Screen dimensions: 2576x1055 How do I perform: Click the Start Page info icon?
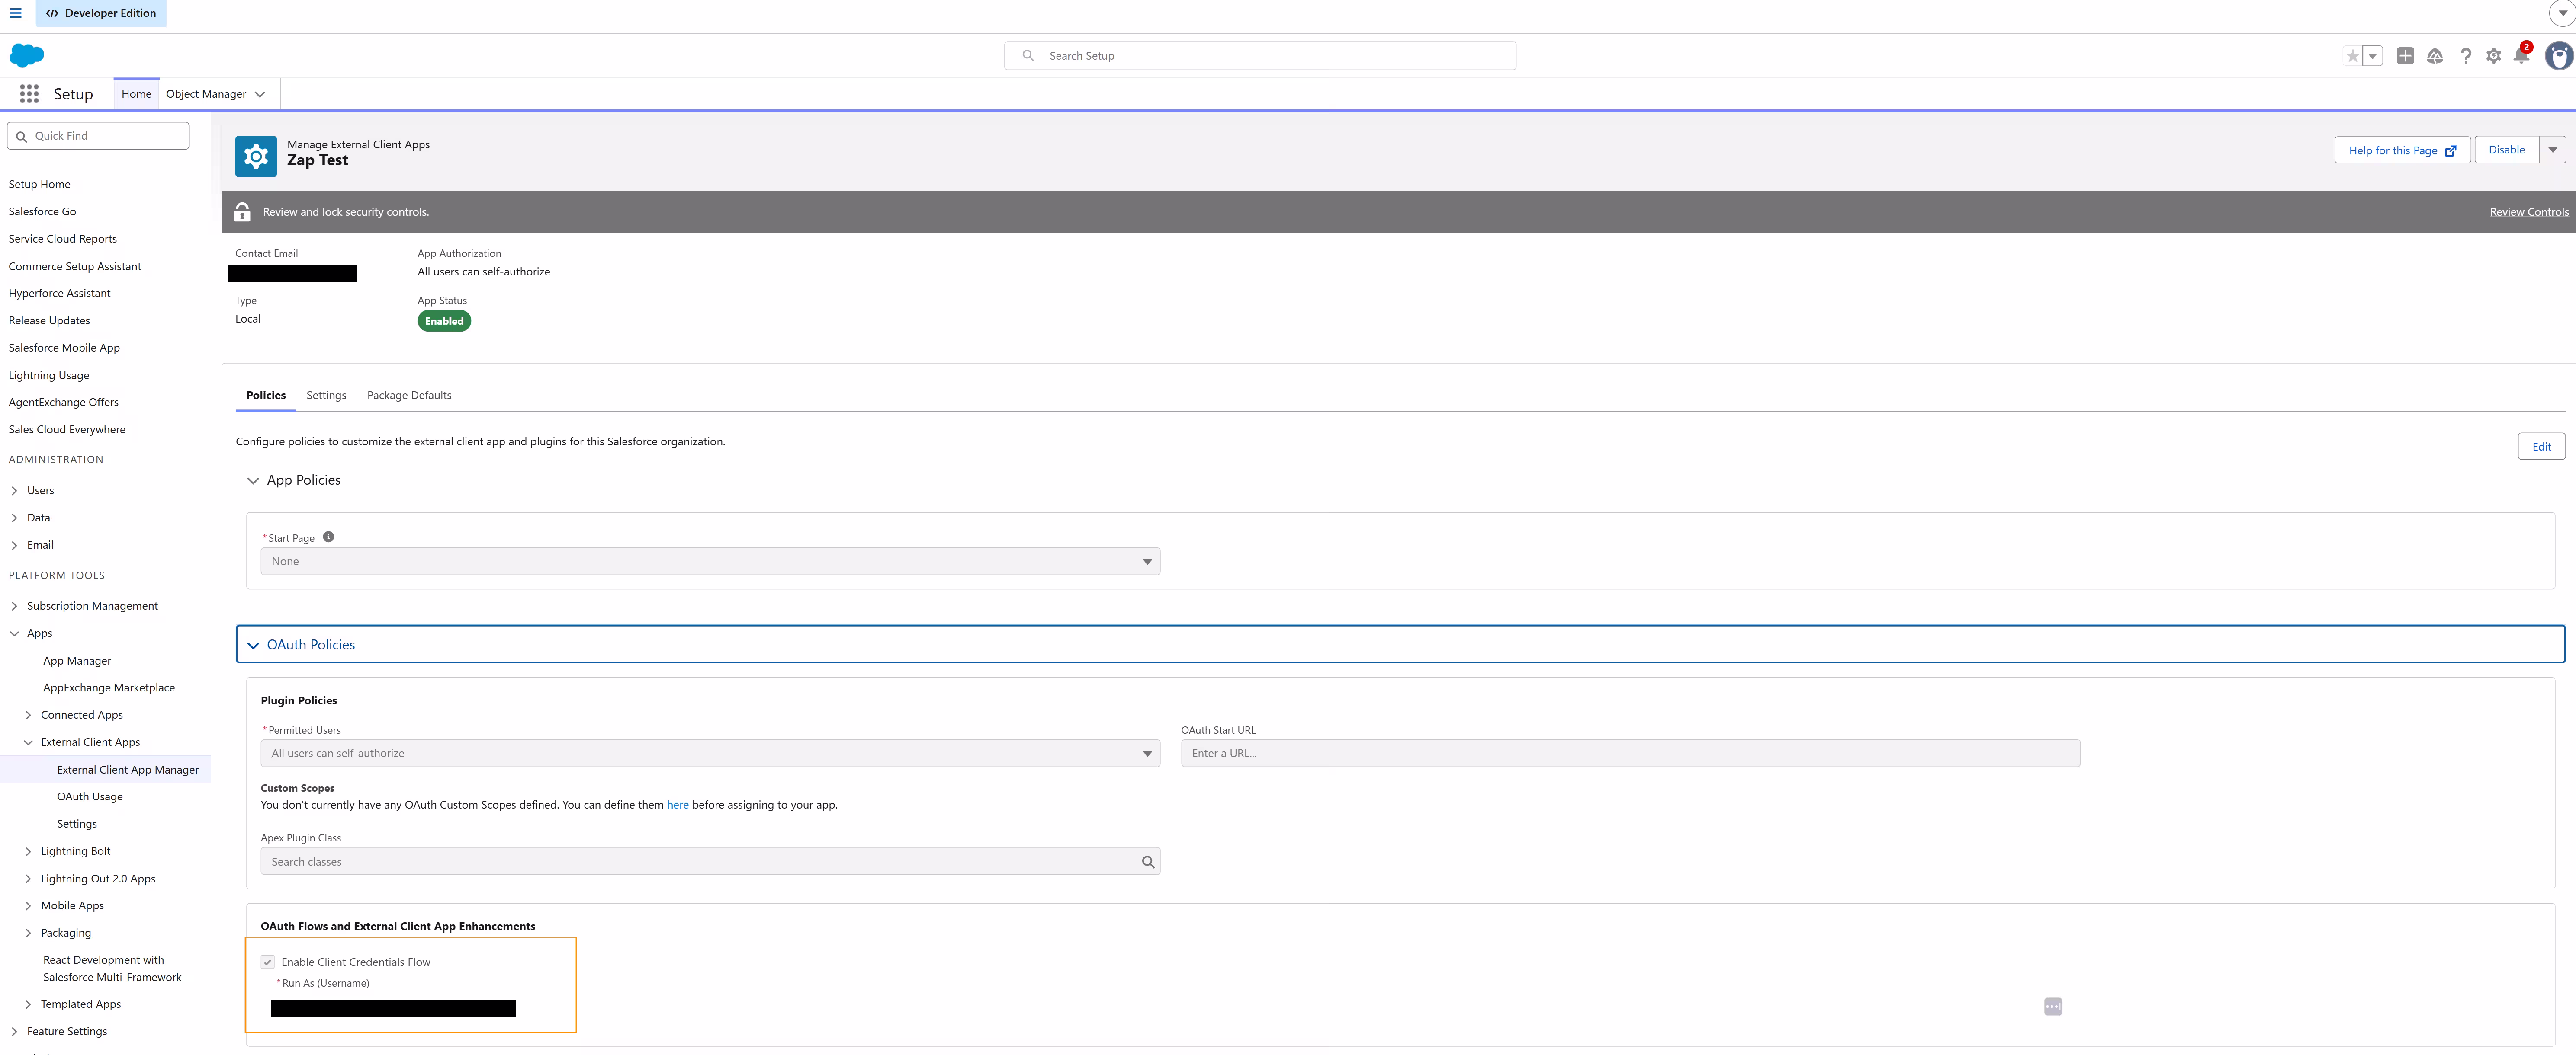tap(328, 537)
